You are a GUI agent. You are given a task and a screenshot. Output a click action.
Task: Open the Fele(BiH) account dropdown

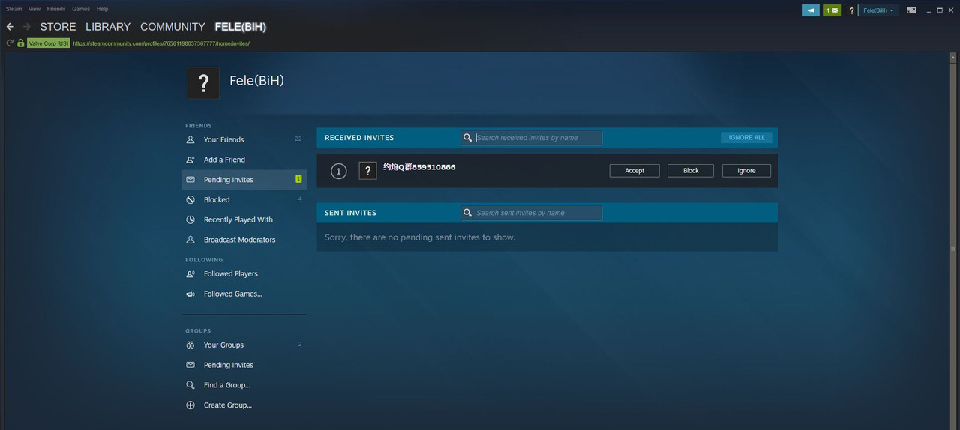878,10
